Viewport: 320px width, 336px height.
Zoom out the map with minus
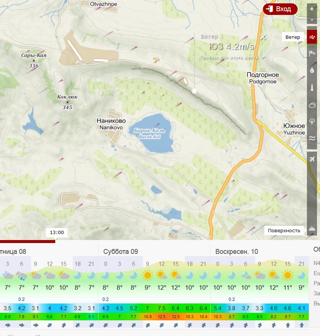coord(312,19)
